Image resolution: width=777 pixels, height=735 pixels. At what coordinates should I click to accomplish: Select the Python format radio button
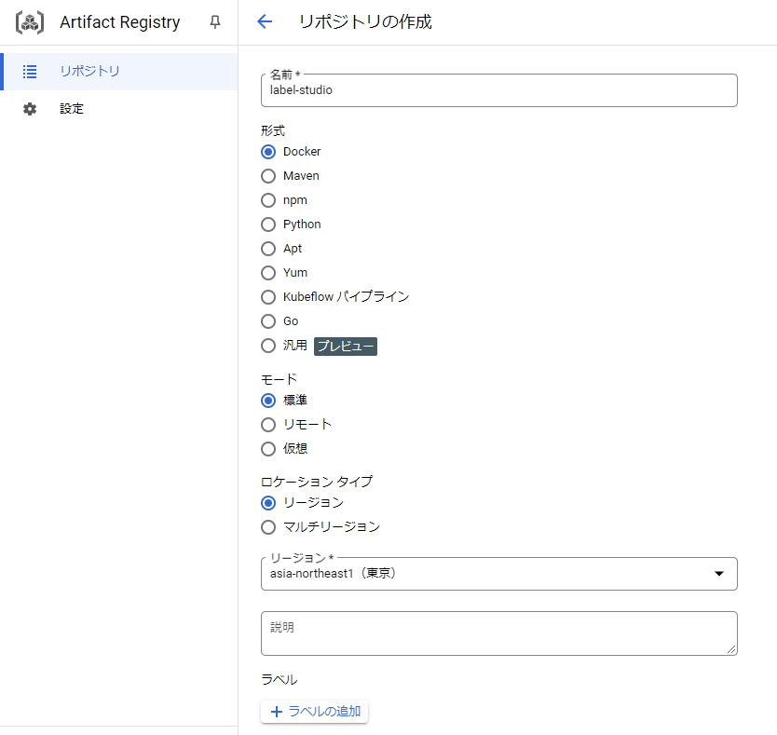click(x=268, y=225)
